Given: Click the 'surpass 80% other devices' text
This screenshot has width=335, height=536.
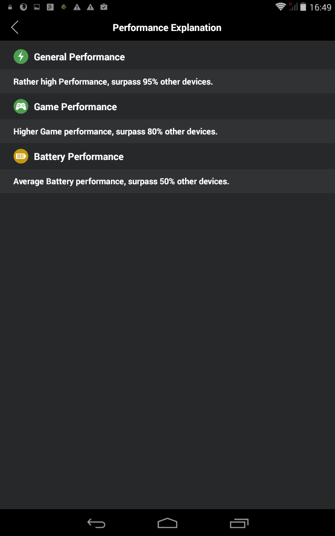Looking at the screenshot, I should [167, 131].
